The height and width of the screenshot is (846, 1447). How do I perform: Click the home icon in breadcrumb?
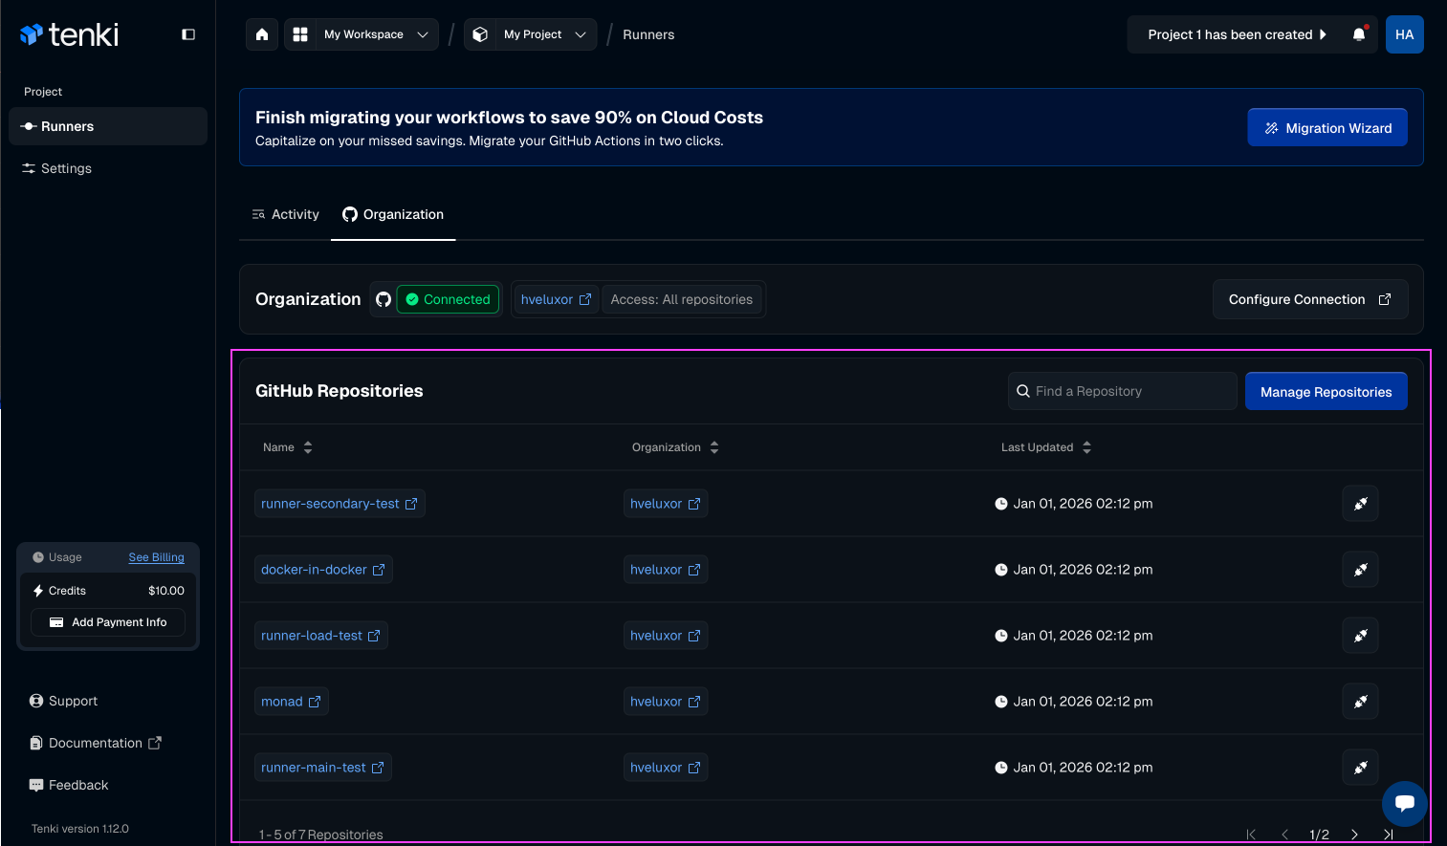262,34
